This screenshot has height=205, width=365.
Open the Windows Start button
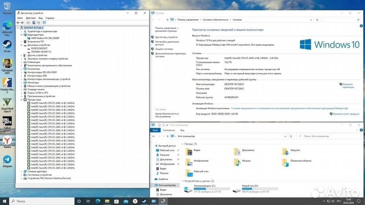[x=5, y=201]
